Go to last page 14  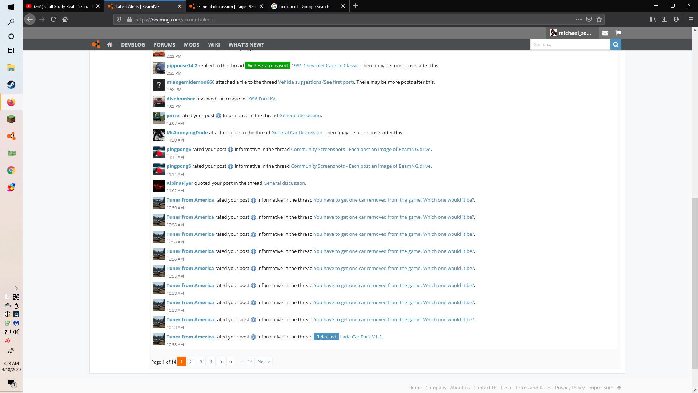[x=250, y=362]
